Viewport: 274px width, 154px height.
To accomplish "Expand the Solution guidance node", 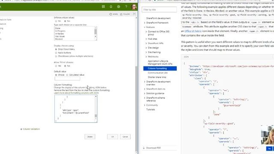I will [x=145, y=93].
